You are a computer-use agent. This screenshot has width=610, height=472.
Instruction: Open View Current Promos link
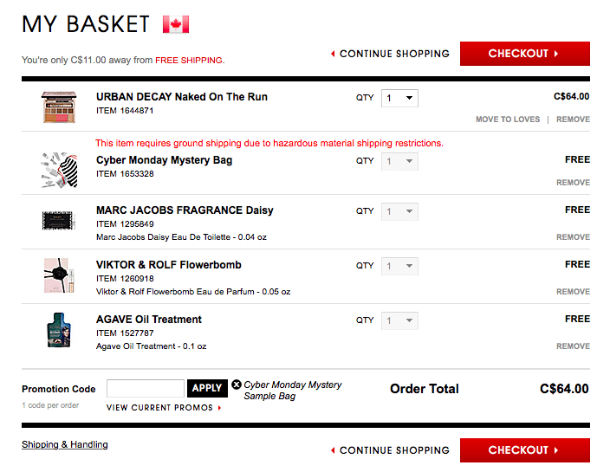tap(164, 407)
